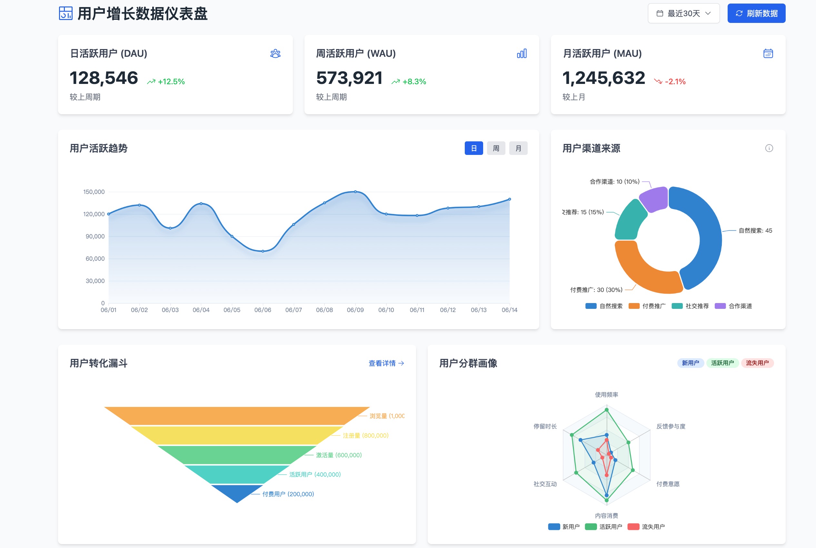
Task: Click the 流失用户 tag badge
Action: tap(757, 363)
